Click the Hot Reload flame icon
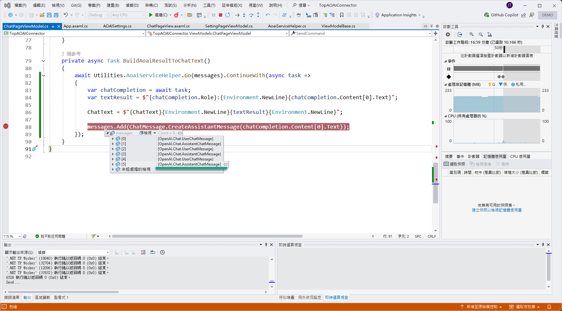Screen dimensions: 562x311 176,15
